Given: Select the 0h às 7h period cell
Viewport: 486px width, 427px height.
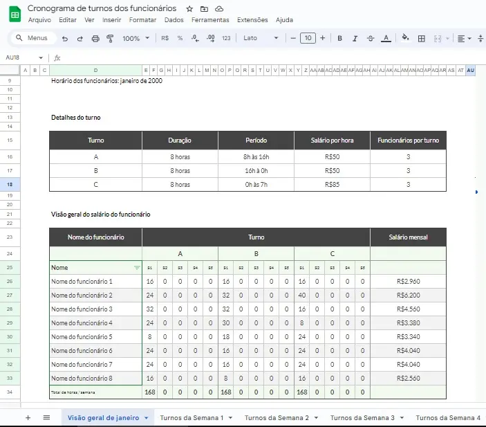Looking at the screenshot, I should pyautogui.click(x=256, y=184).
